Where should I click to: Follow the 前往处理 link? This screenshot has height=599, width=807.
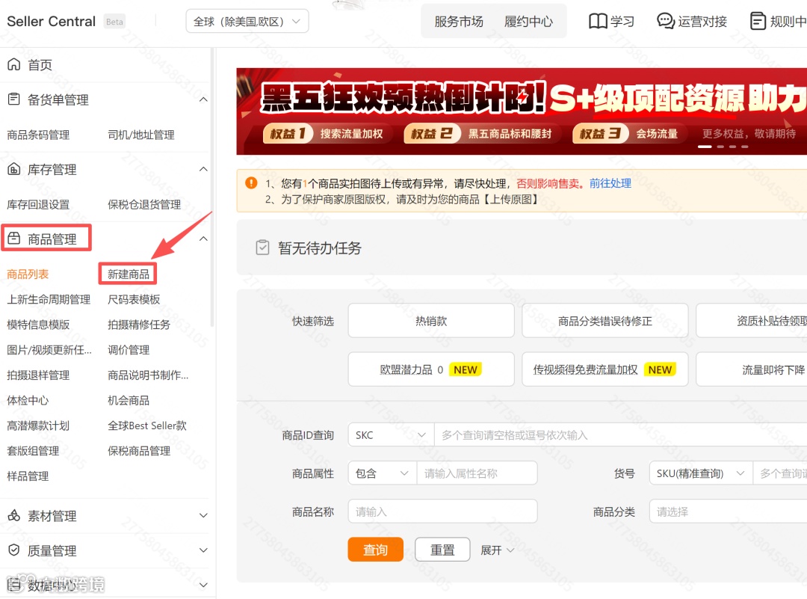point(610,183)
